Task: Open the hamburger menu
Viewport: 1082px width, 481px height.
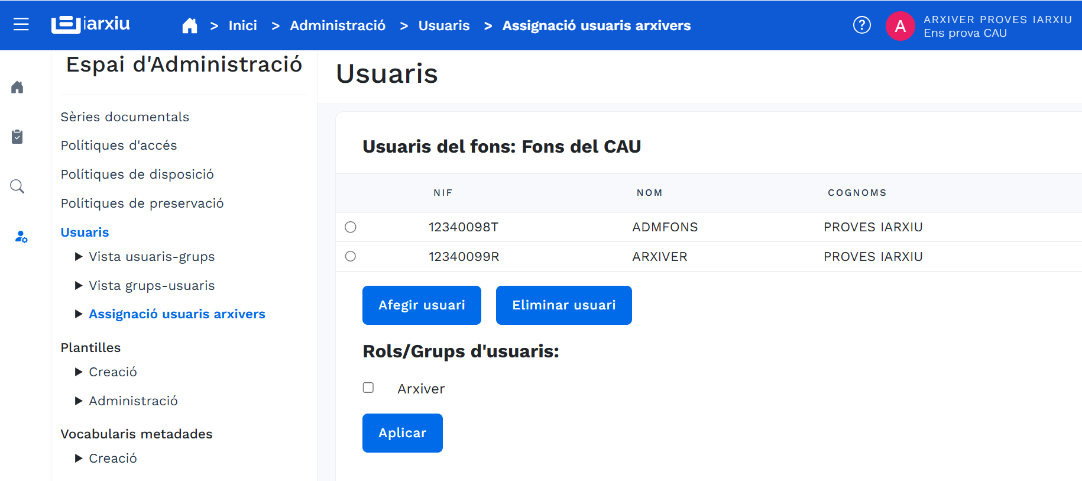Action: click(x=21, y=24)
